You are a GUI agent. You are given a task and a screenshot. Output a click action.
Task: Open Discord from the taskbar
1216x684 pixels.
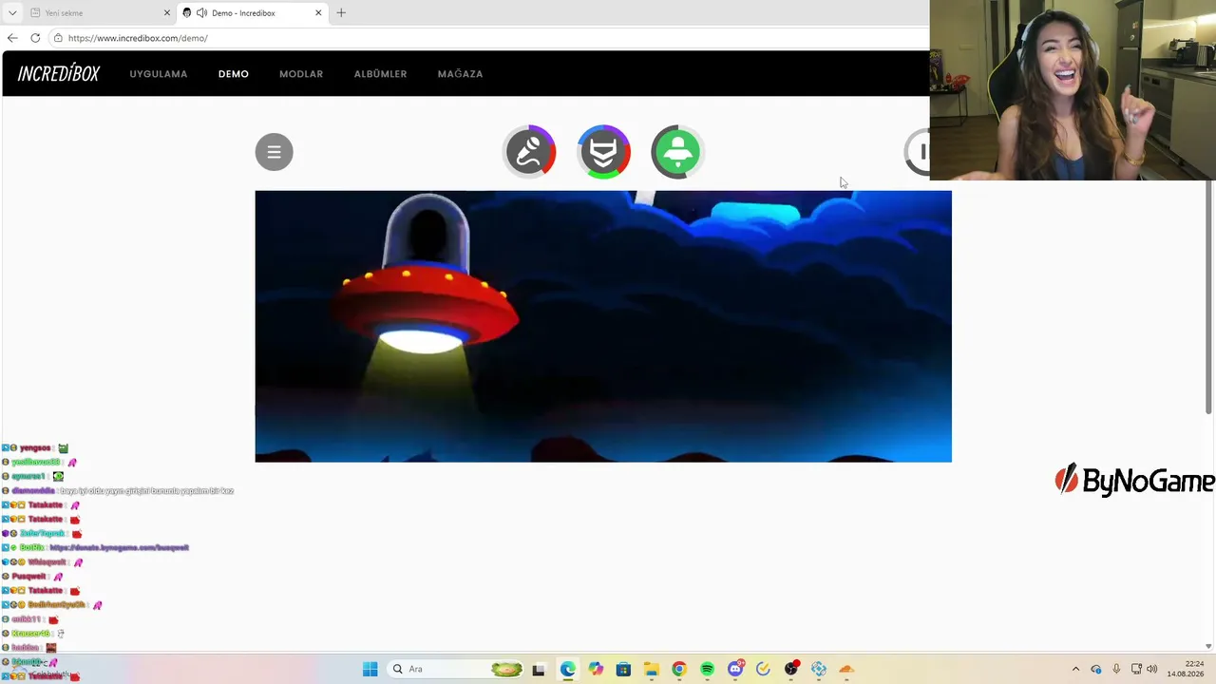point(735,669)
